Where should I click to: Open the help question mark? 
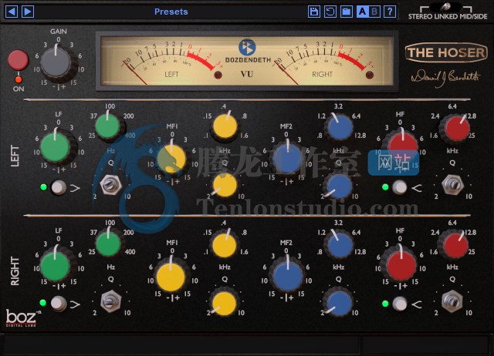pos(390,12)
